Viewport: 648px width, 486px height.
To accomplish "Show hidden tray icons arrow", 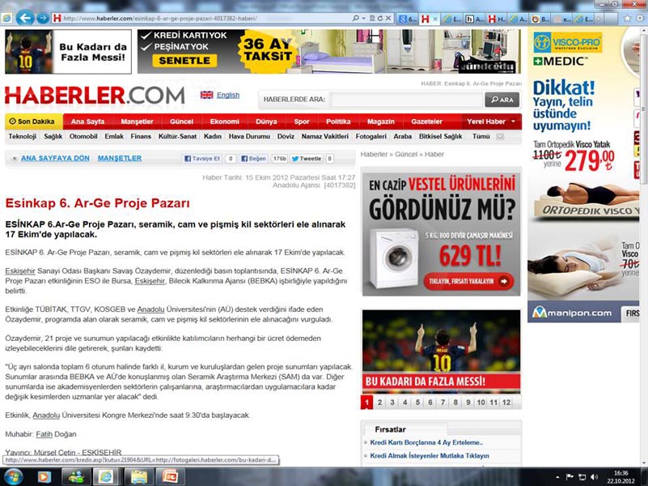I will coord(557,477).
